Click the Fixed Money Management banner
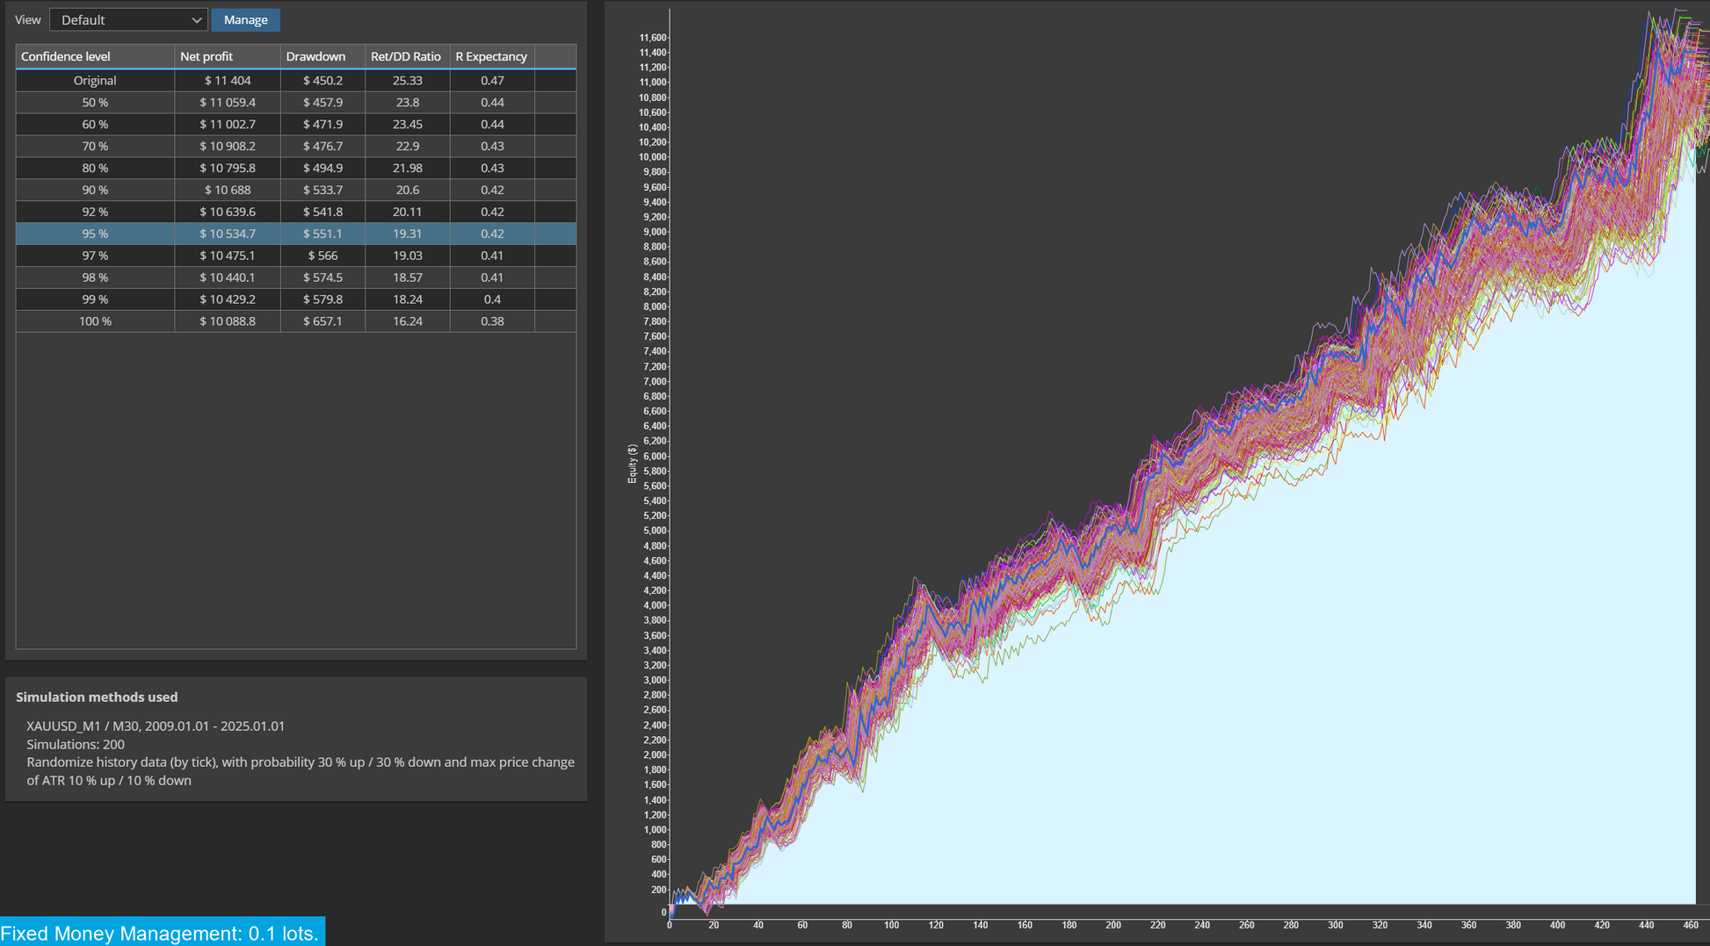This screenshot has height=946, width=1710. (163, 932)
